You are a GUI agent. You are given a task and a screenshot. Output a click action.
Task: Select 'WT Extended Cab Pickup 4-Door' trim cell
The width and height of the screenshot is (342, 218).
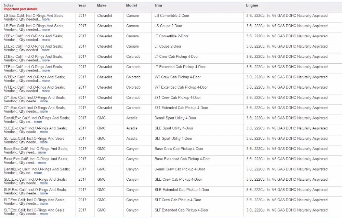pyautogui.click(x=181, y=88)
